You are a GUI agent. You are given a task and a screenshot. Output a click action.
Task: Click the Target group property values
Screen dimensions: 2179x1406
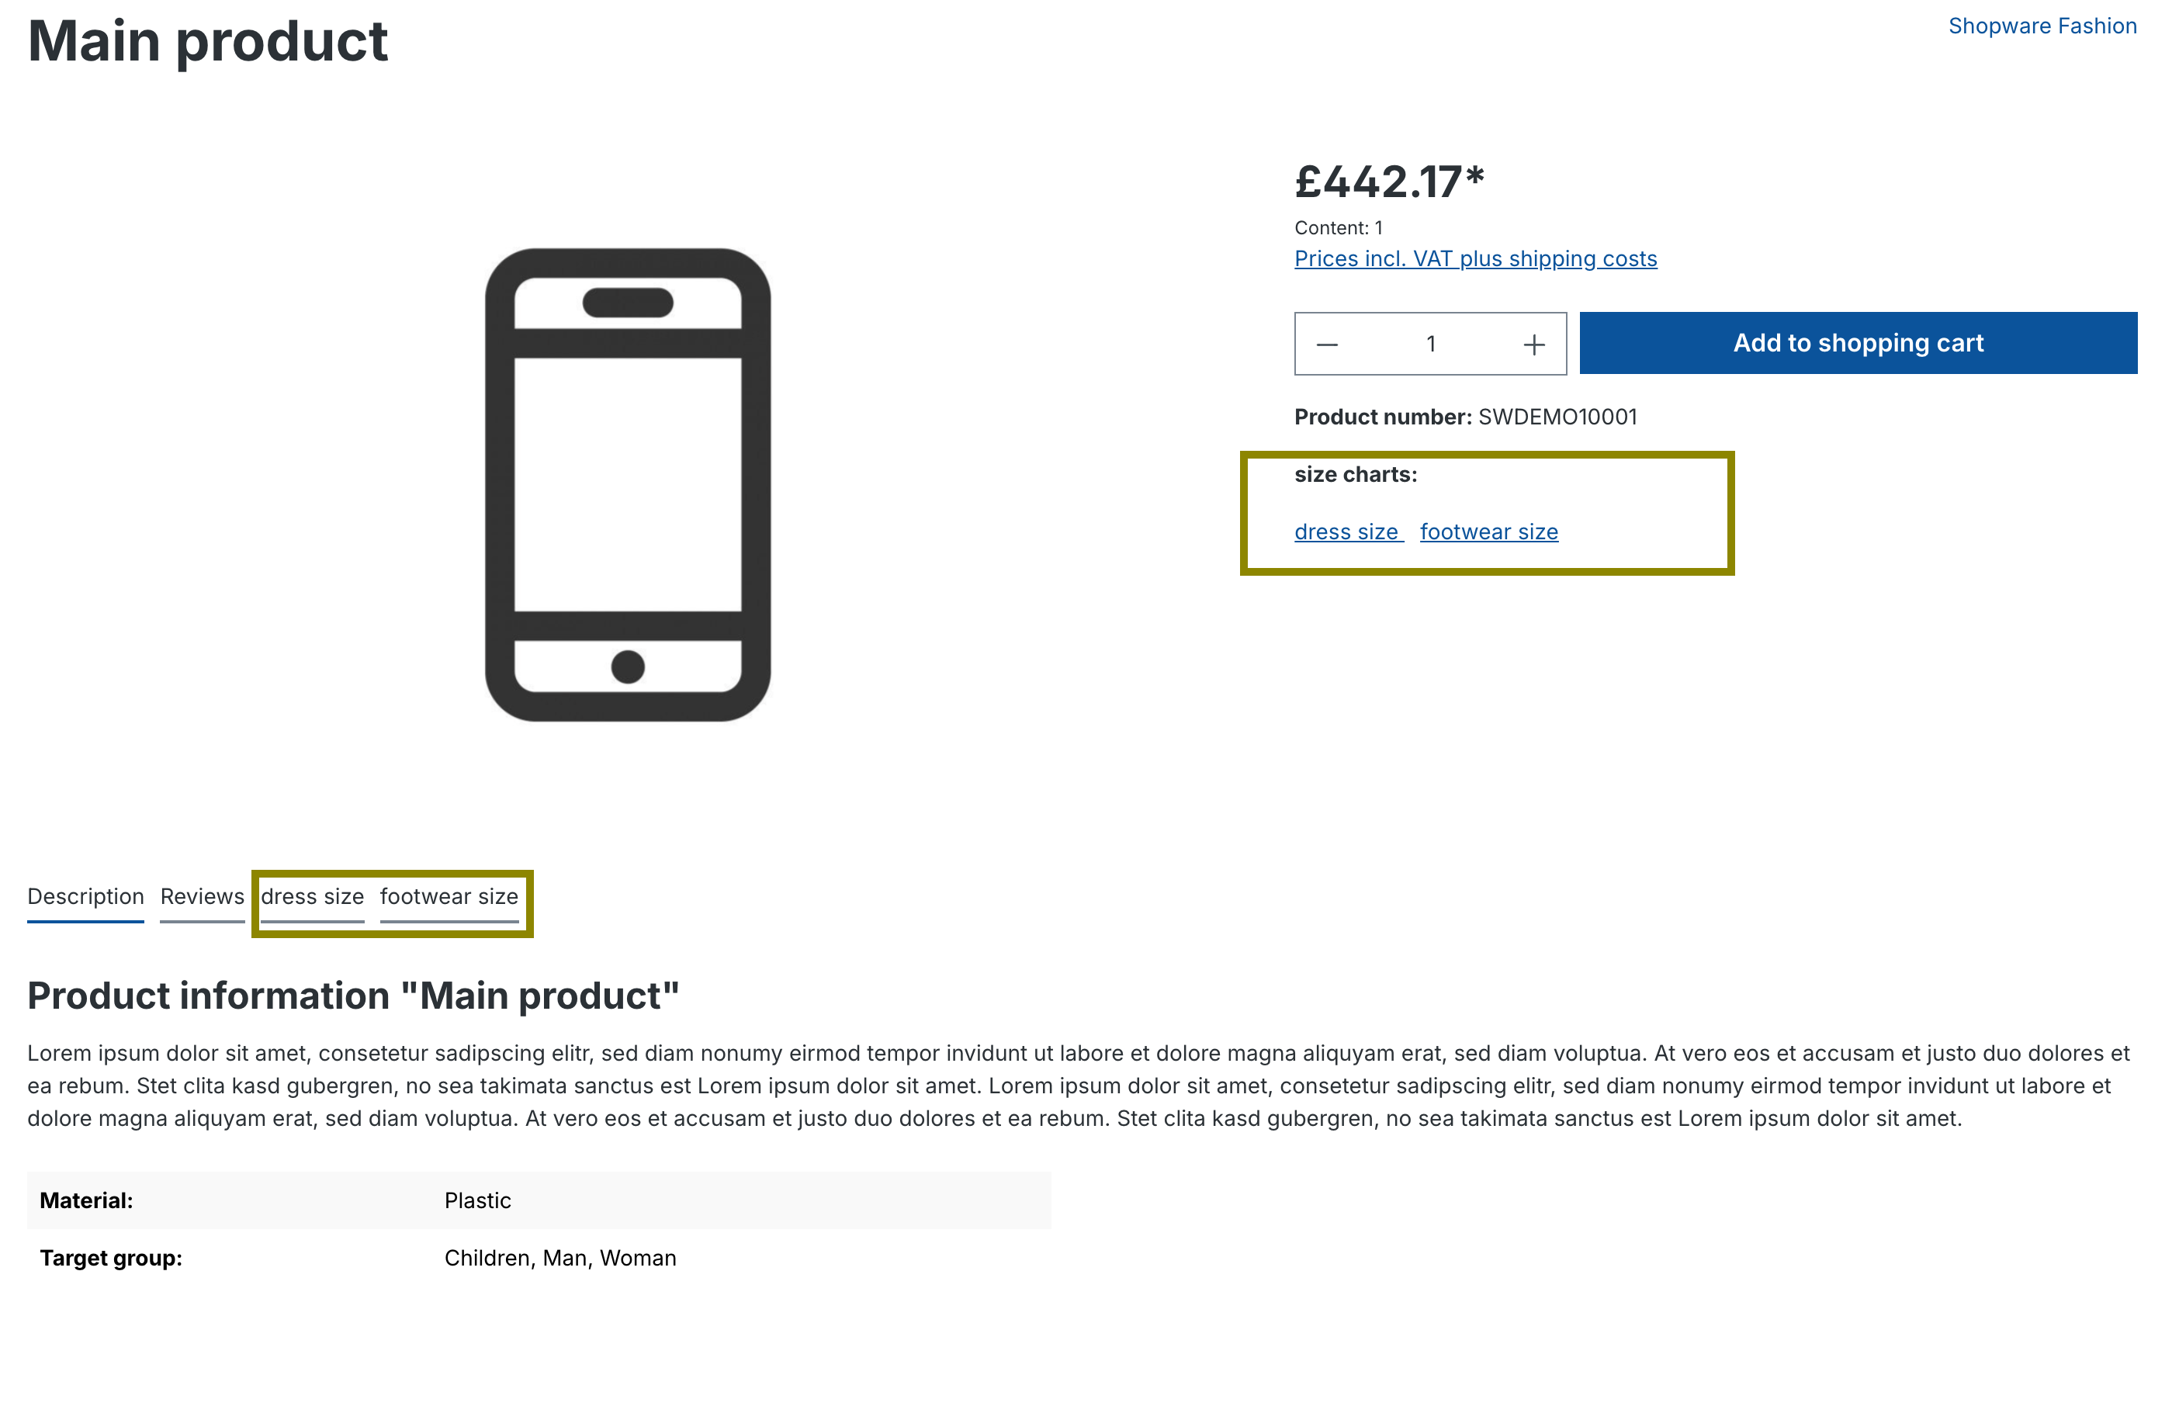(x=560, y=1258)
